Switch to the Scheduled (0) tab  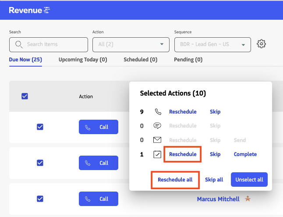click(x=141, y=60)
